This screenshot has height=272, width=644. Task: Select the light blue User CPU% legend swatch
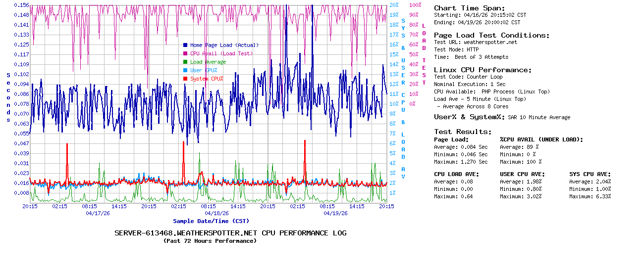pyautogui.click(x=185, y=70)
